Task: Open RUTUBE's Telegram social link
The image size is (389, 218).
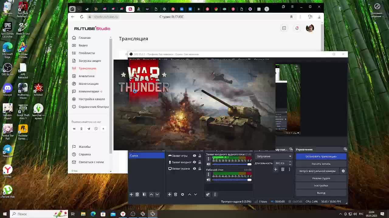Action: [x=89, y=129]
